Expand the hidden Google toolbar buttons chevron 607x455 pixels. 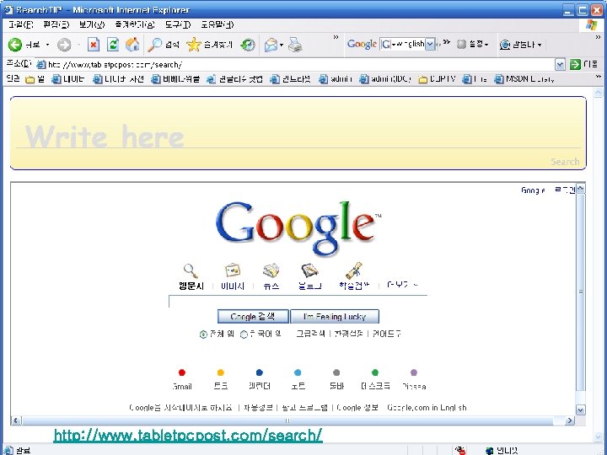tap(446, 42)
